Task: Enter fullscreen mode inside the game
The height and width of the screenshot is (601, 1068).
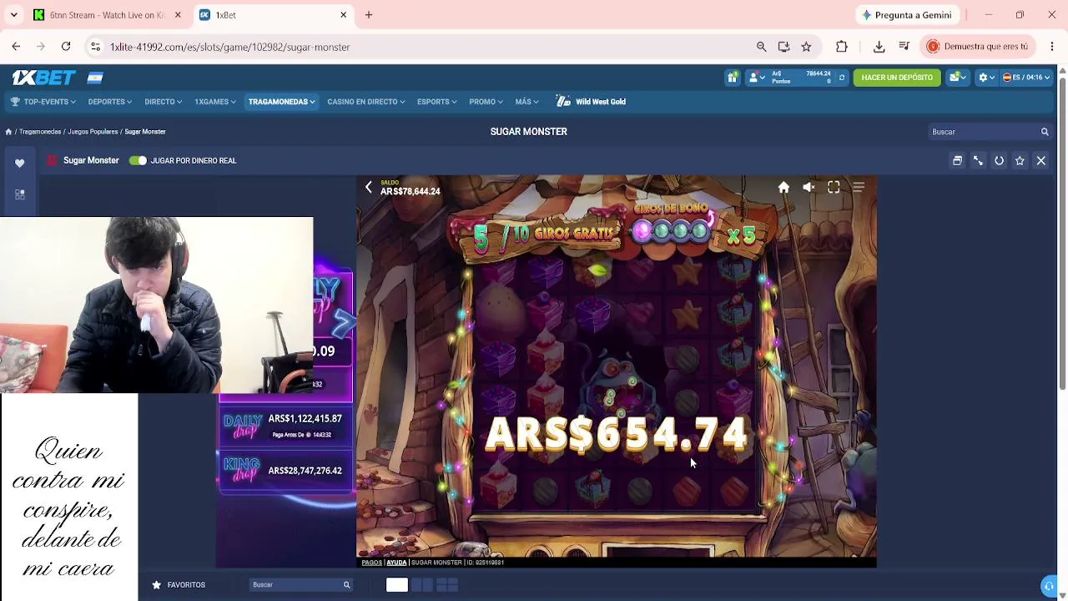Action: tap(834, 188)
